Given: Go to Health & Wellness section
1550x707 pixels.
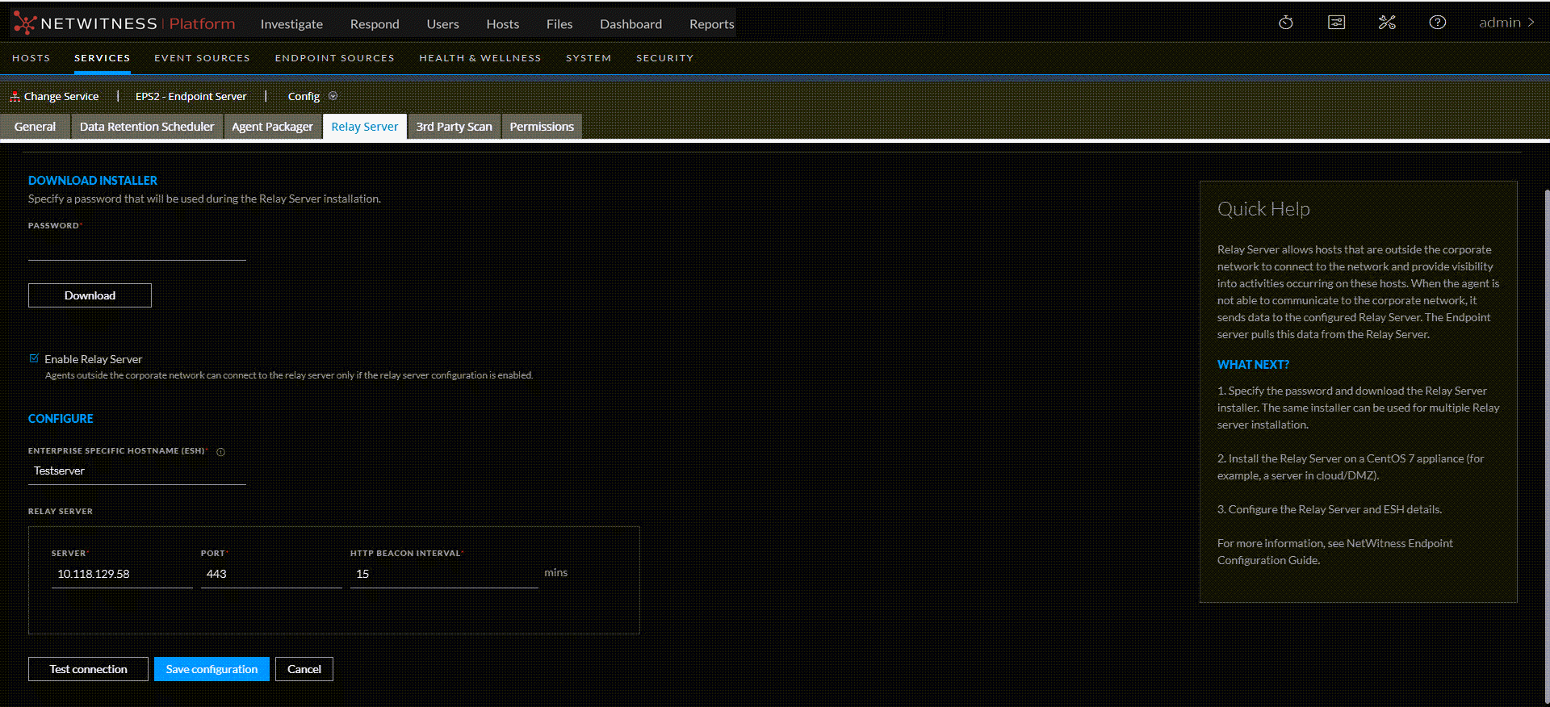Looking at the screenshot, I should click(480, 58).
